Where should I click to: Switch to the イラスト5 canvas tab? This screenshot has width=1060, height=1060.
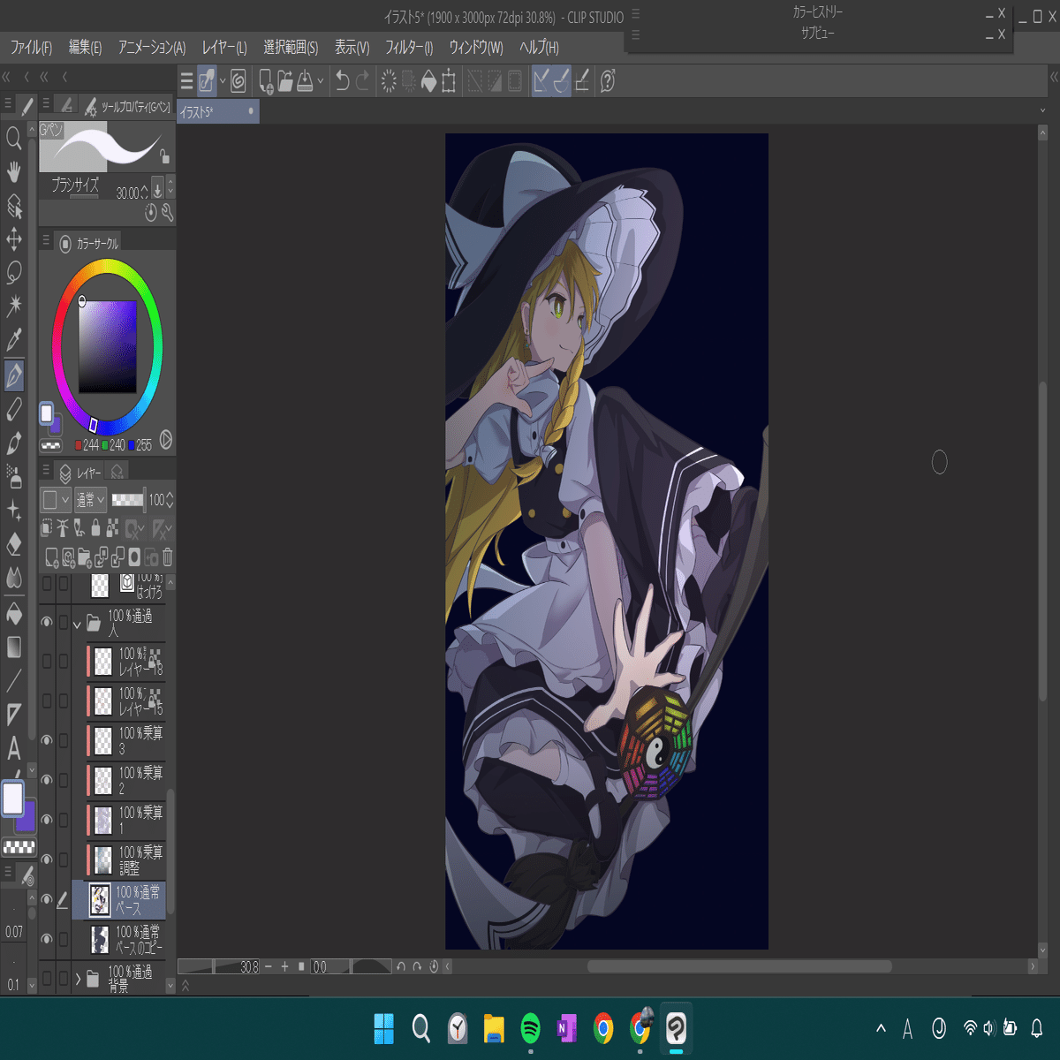197,112
